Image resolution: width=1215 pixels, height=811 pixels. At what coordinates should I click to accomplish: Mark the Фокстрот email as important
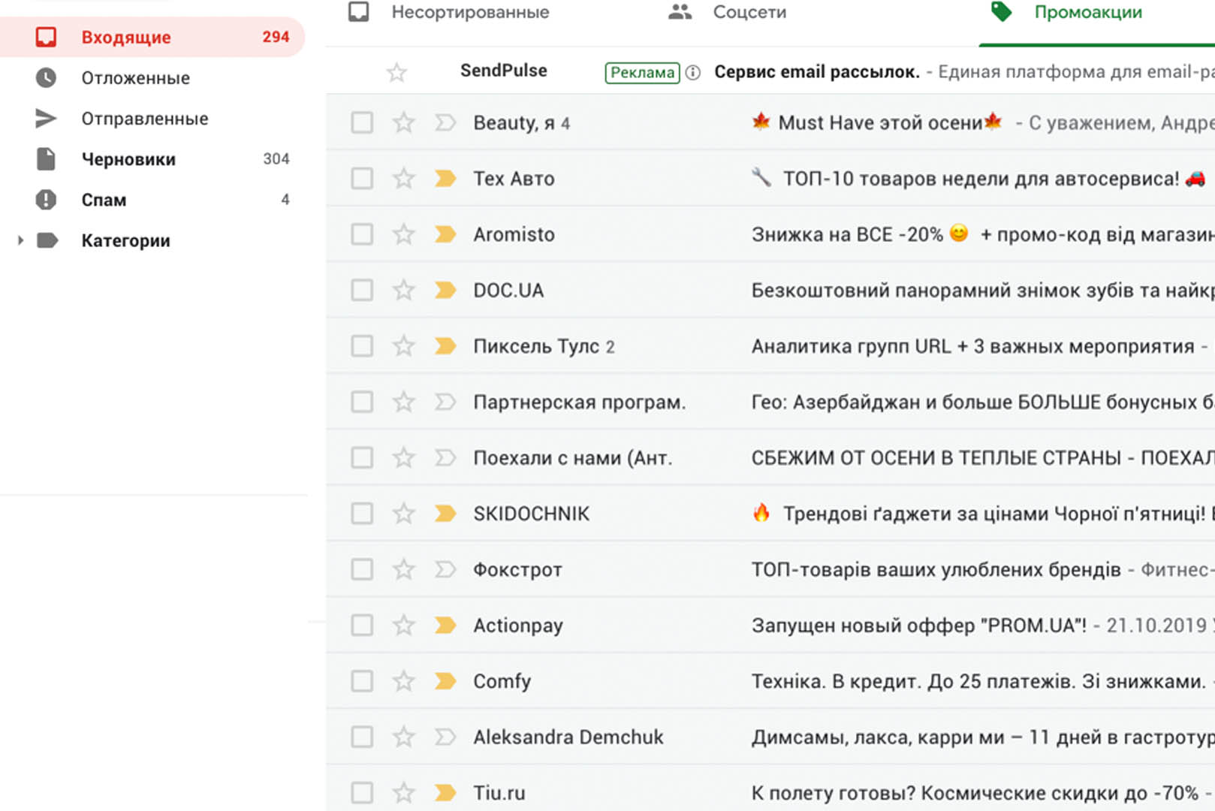pyautogui.click(x=445, y=569)
